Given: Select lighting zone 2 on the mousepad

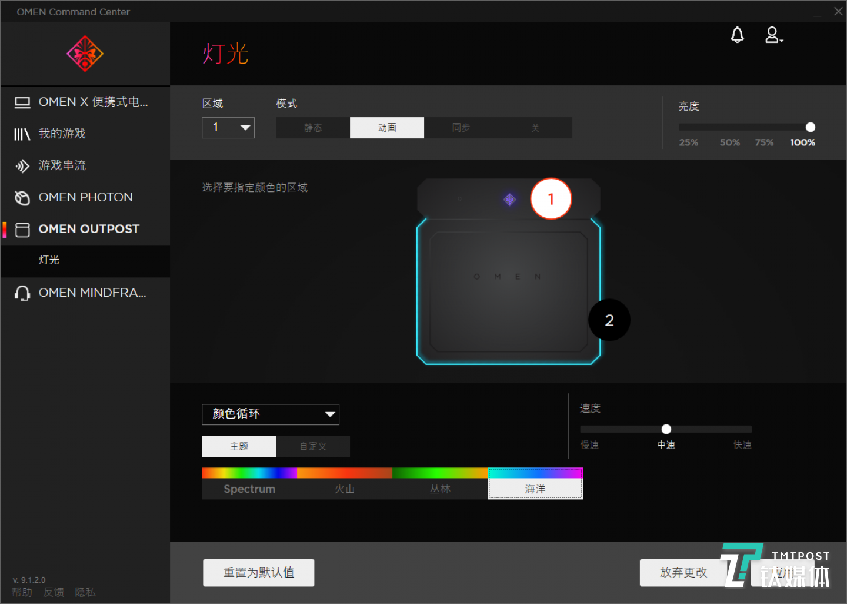Looking at the screenshot, I should point(609,320).
